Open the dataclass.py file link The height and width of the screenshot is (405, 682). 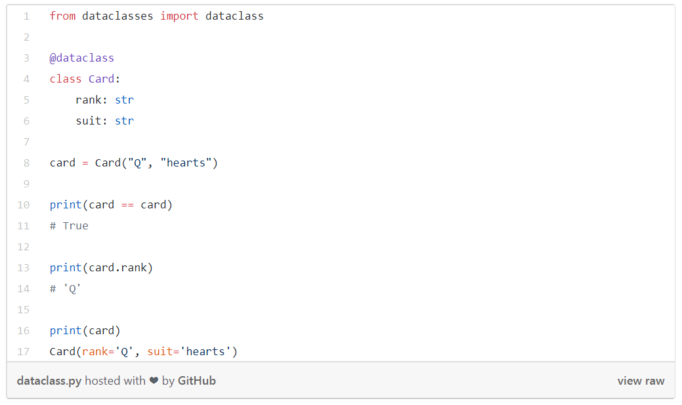tap(49, 381)
